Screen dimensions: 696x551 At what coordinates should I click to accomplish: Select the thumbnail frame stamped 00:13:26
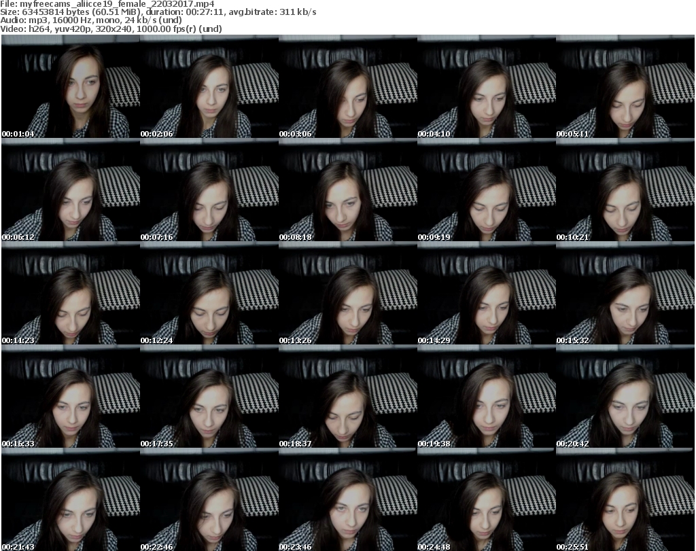pyautogui.click(x=347, y=294)
